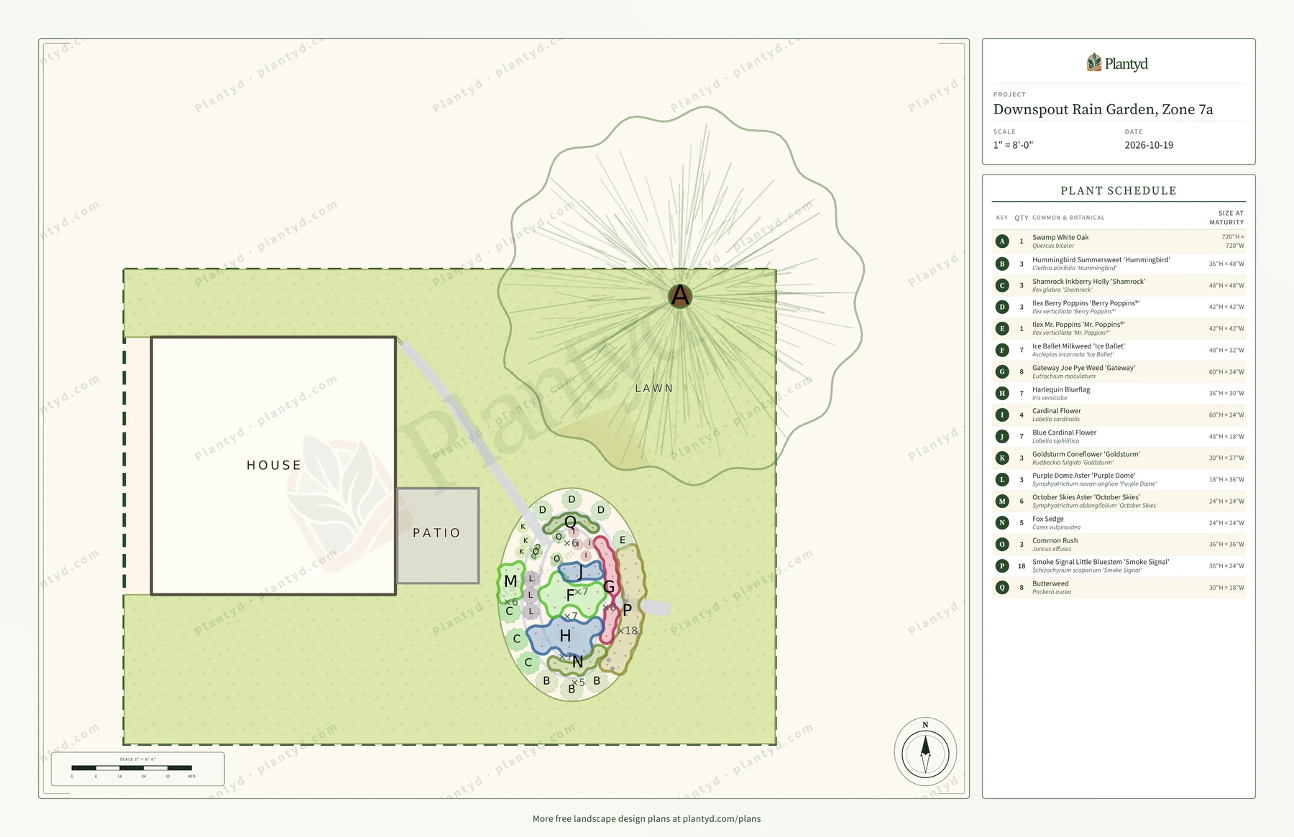The height and width of the screenshot is (837, 1294).
Task: Click the PLANT SCHEDULE heading
Action: 1119,190
